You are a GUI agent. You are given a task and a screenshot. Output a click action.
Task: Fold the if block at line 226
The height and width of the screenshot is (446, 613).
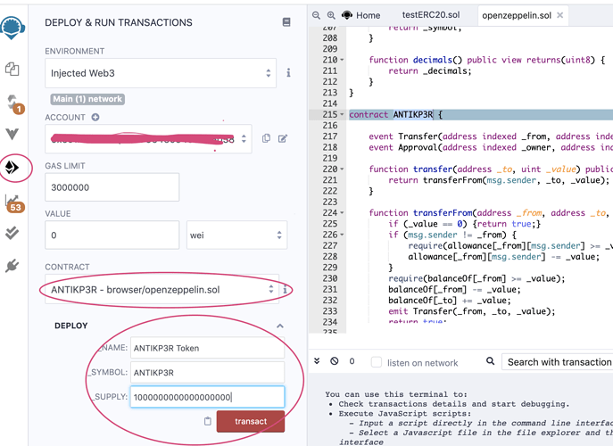pyautogui.click(x=342, y=235)
